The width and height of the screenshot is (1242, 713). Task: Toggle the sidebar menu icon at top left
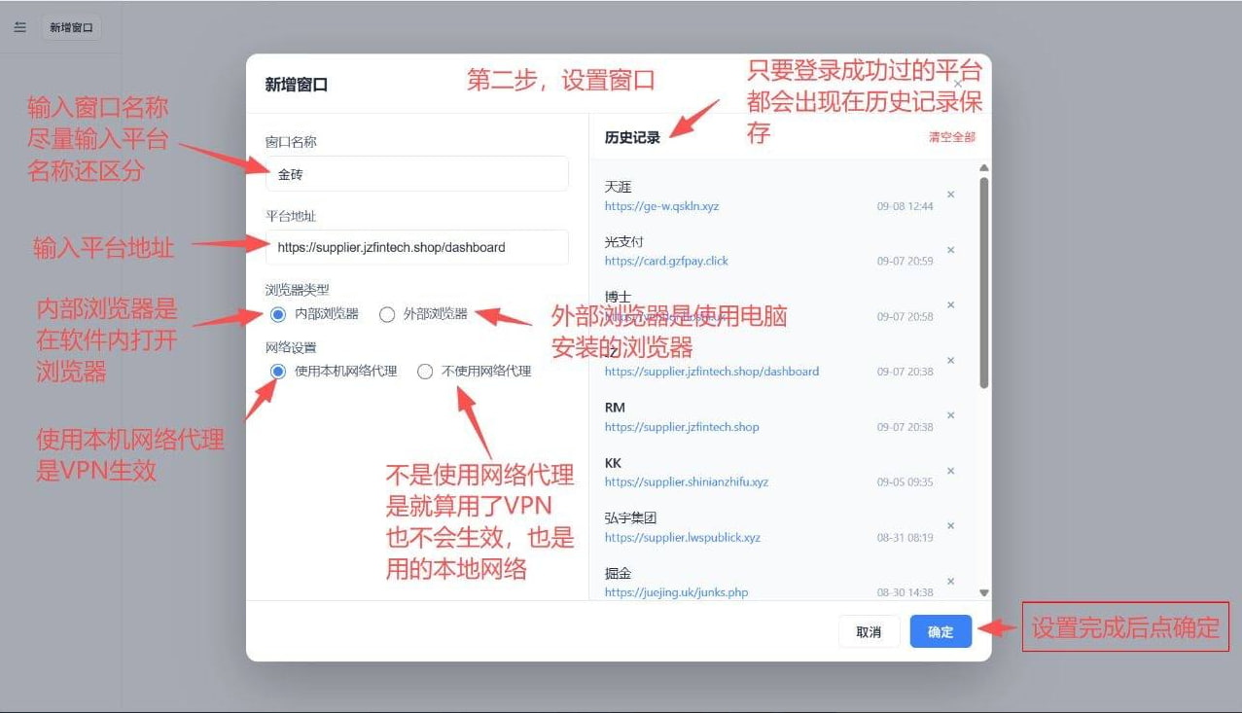click(x=20, y=27)
